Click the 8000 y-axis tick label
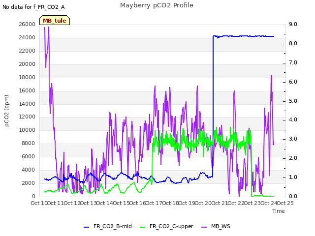The height and width of the screenshot is (236, 315). (29, 143)
